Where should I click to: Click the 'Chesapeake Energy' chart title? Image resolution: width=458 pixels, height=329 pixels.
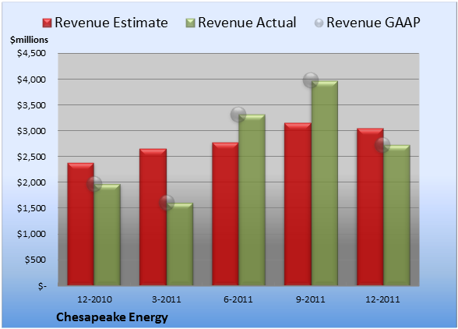tap(112, 317)
